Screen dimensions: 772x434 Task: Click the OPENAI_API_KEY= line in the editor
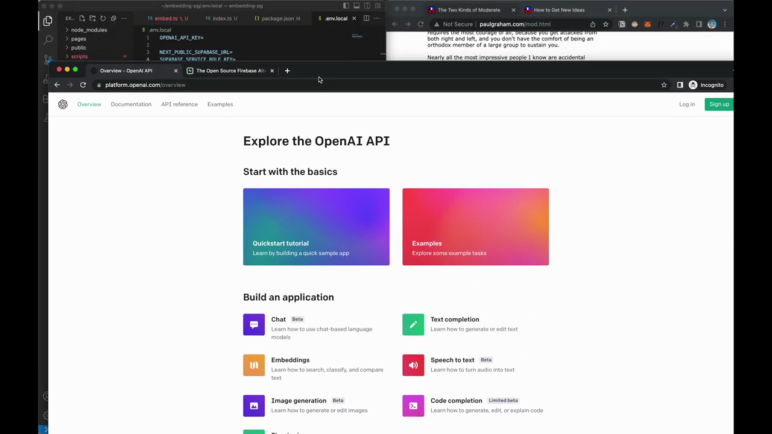point(182,37)
